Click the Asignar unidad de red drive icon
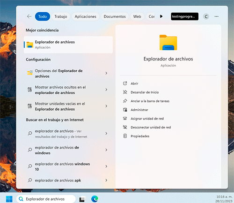 click(125, 118)
